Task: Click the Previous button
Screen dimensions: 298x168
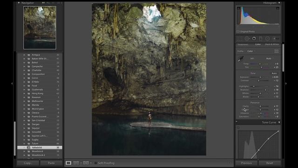Action: 246,163
